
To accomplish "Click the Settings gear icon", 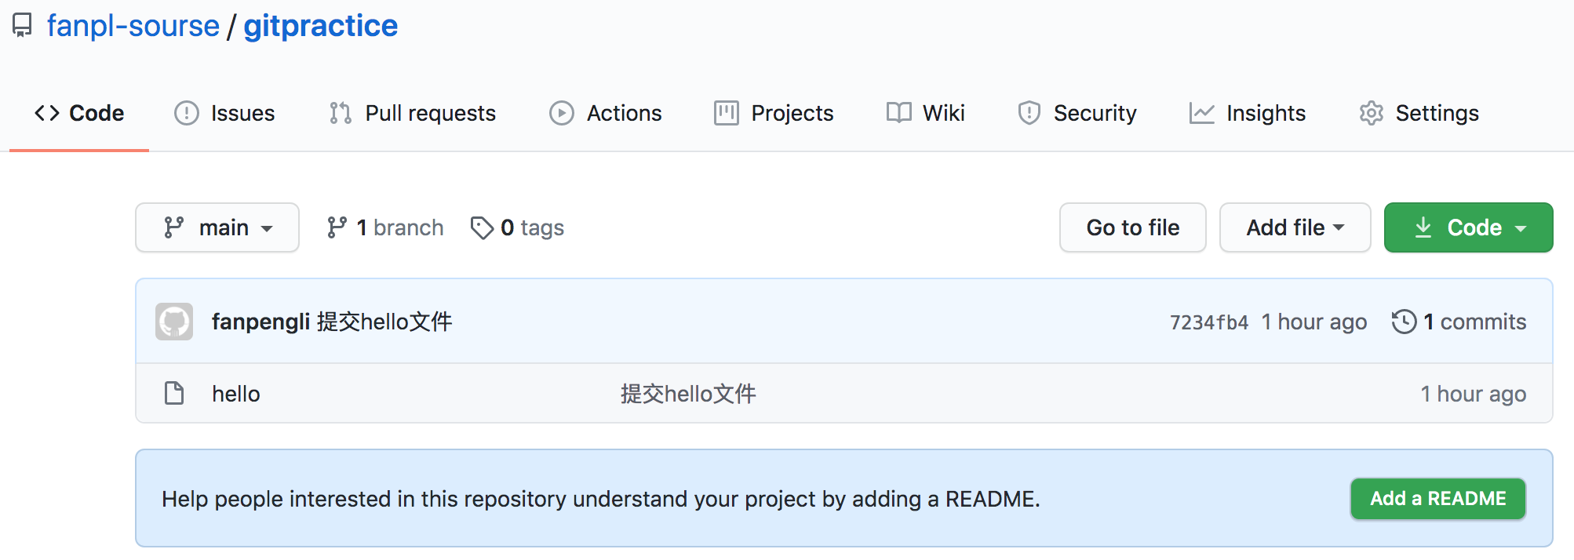I will click(1371, 113).
